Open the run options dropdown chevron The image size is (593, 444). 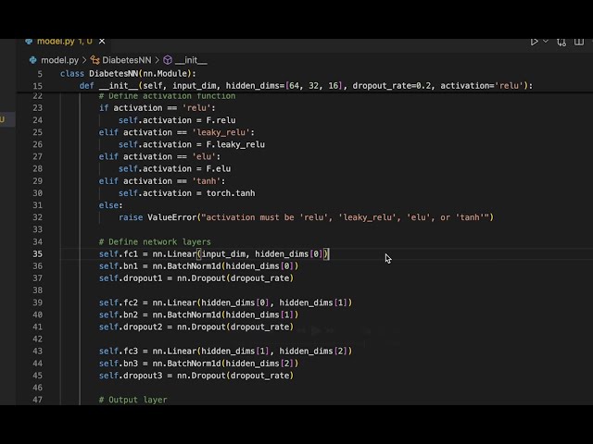[546, 41]
